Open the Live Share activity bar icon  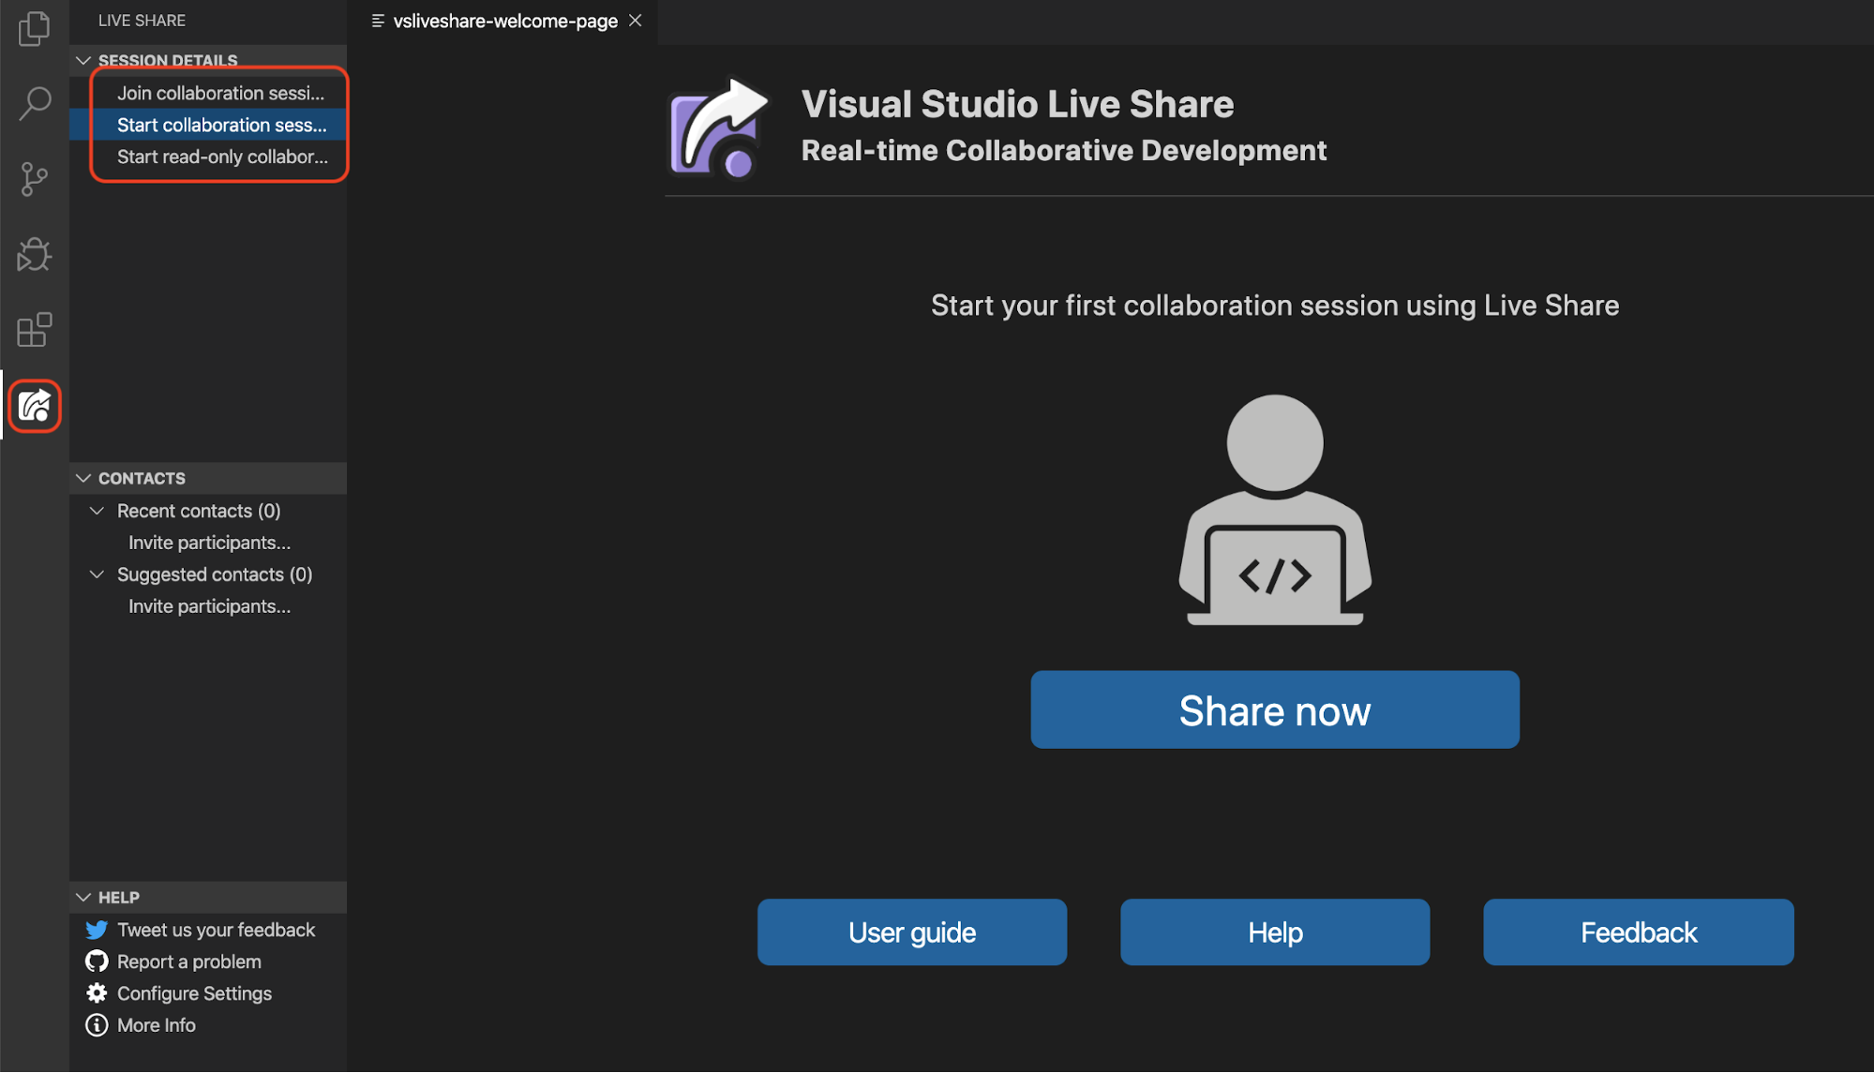(35, 406)
